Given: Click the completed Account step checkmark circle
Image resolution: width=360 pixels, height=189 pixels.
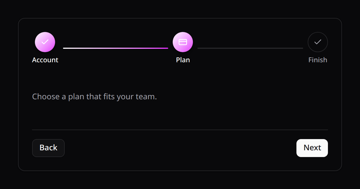Looking at the screenshot, I should point(45,42).
